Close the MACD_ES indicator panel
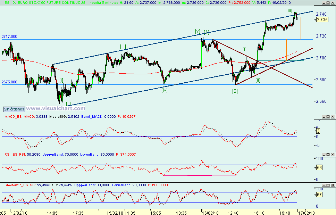The width and height of the screenshot is (336, 215). 333,116
